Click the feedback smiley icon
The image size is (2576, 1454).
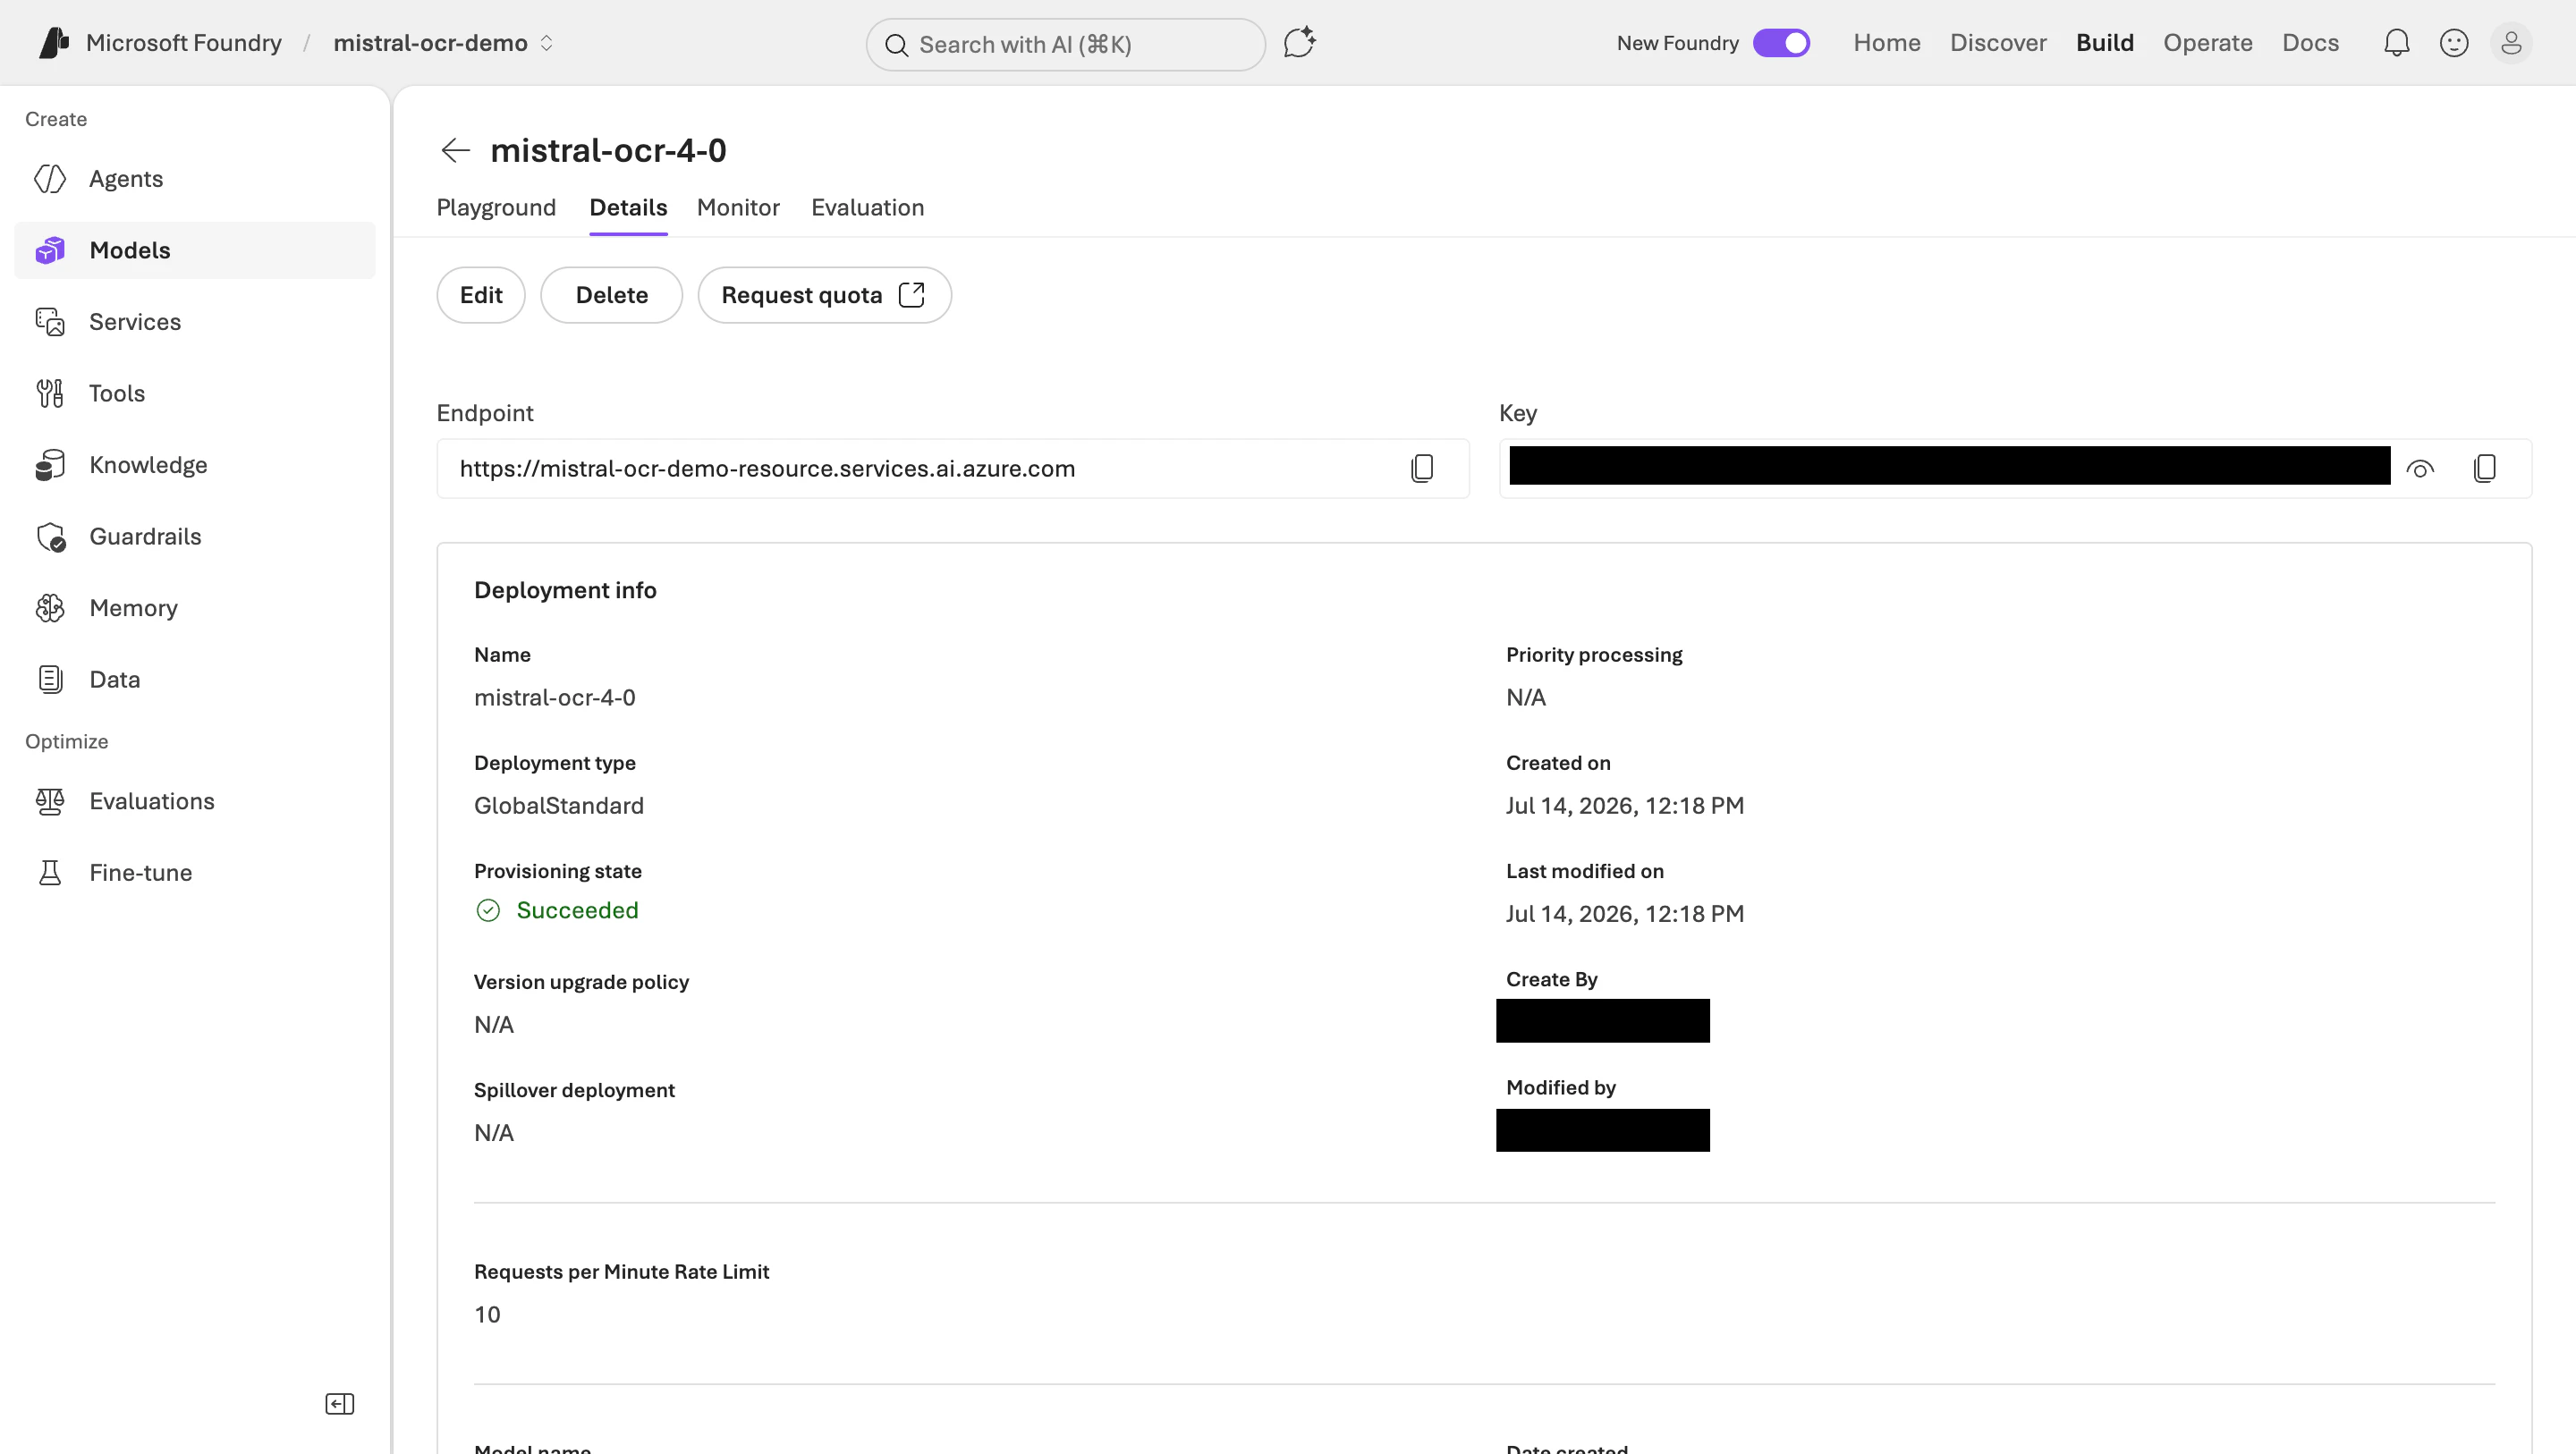tap(2454, 43)
